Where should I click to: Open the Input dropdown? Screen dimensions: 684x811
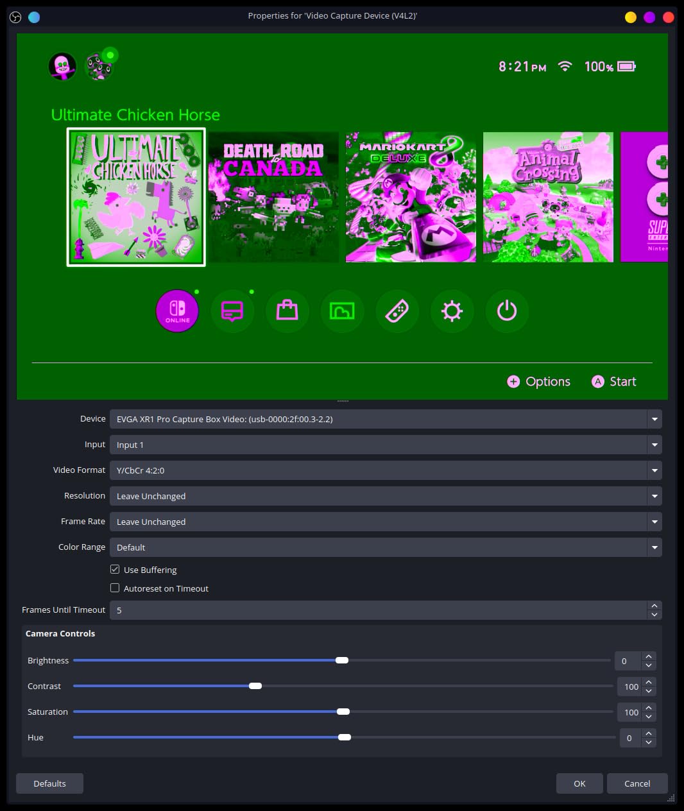pyautogui.click(x=386, y=445)
